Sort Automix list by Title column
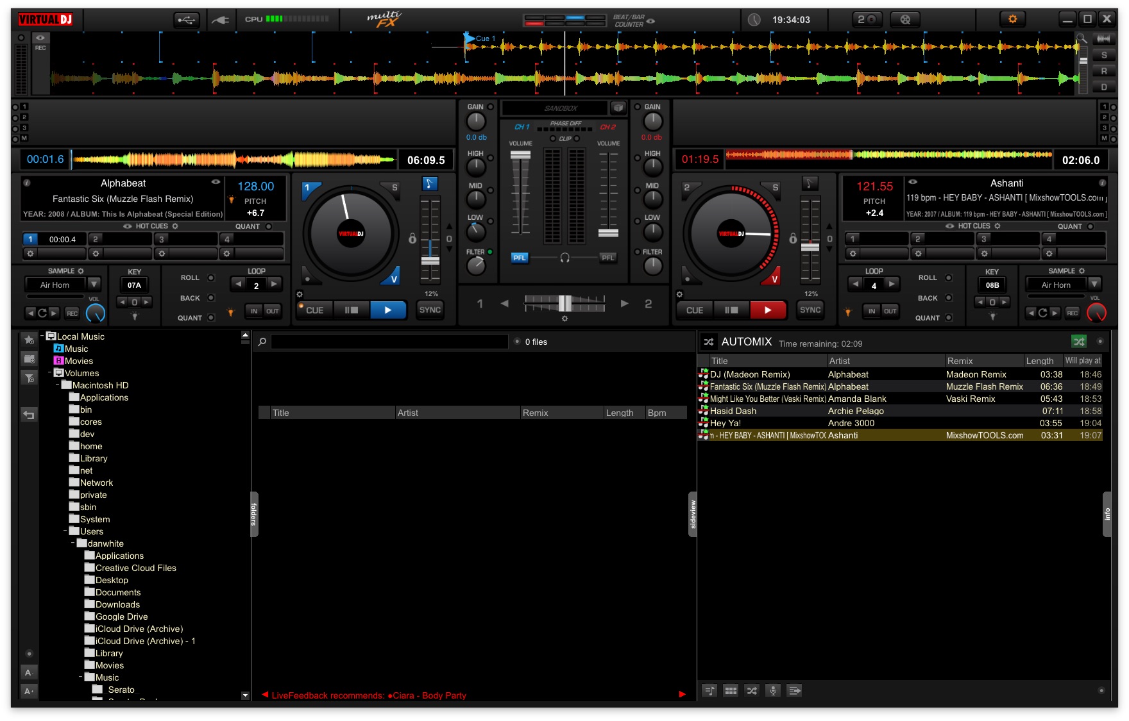1129x721 pixels. 767,361
